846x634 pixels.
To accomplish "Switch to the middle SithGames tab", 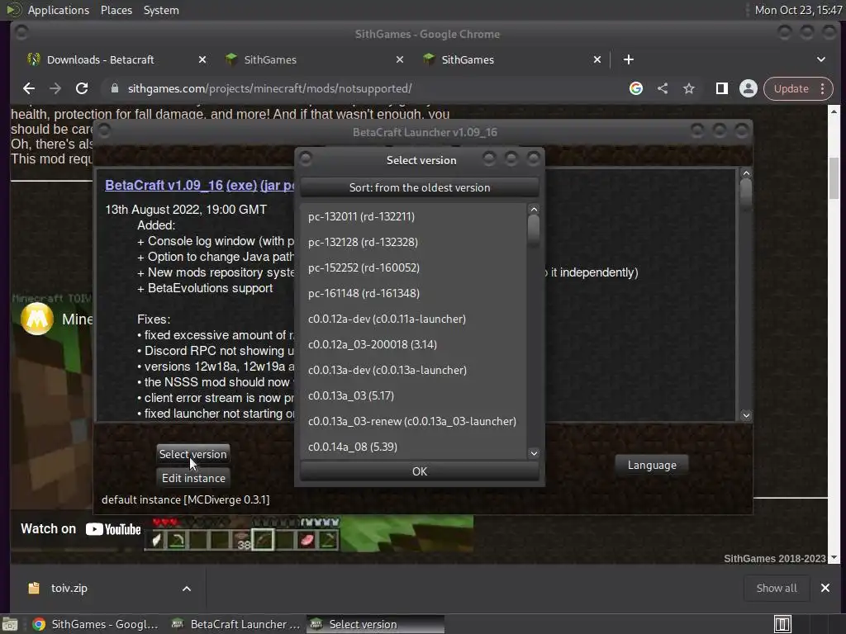I will tap(315, 59).
